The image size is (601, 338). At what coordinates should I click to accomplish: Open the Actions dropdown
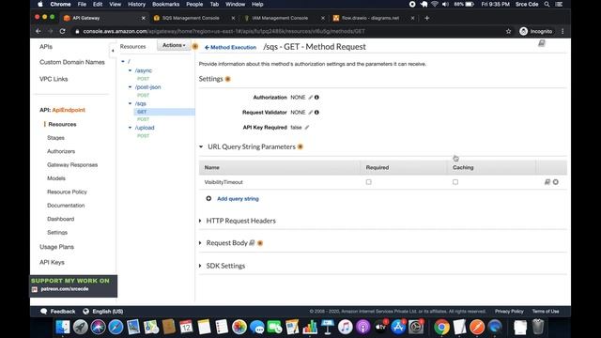[x=174, y=45]
